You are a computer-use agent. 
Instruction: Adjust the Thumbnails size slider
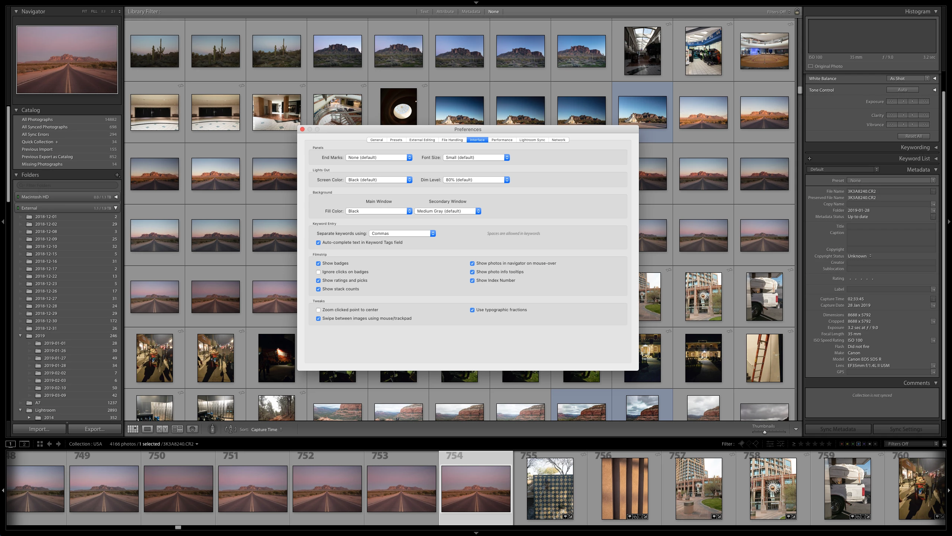[765, 432]
